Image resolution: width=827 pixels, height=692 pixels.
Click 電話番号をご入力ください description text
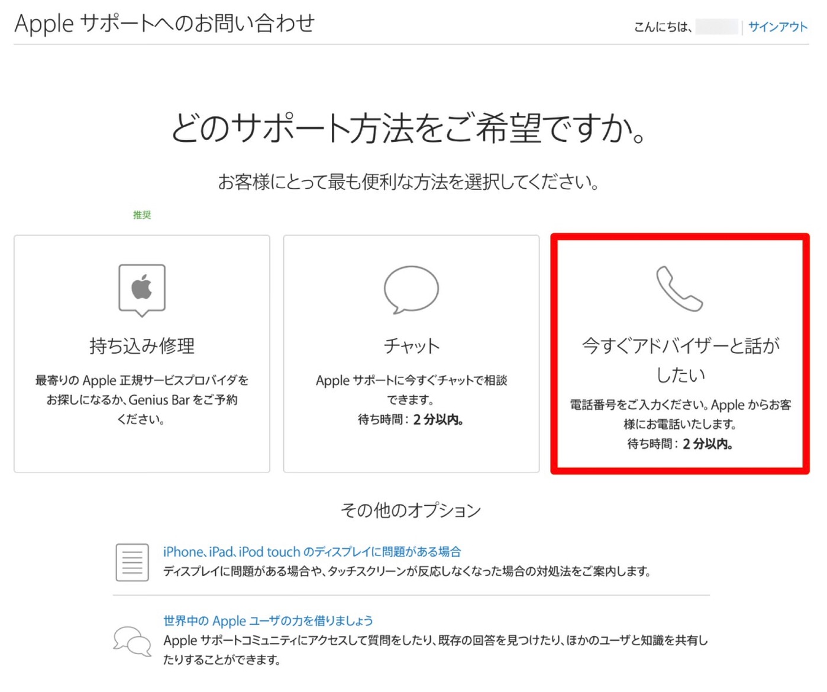coord(680,414)
